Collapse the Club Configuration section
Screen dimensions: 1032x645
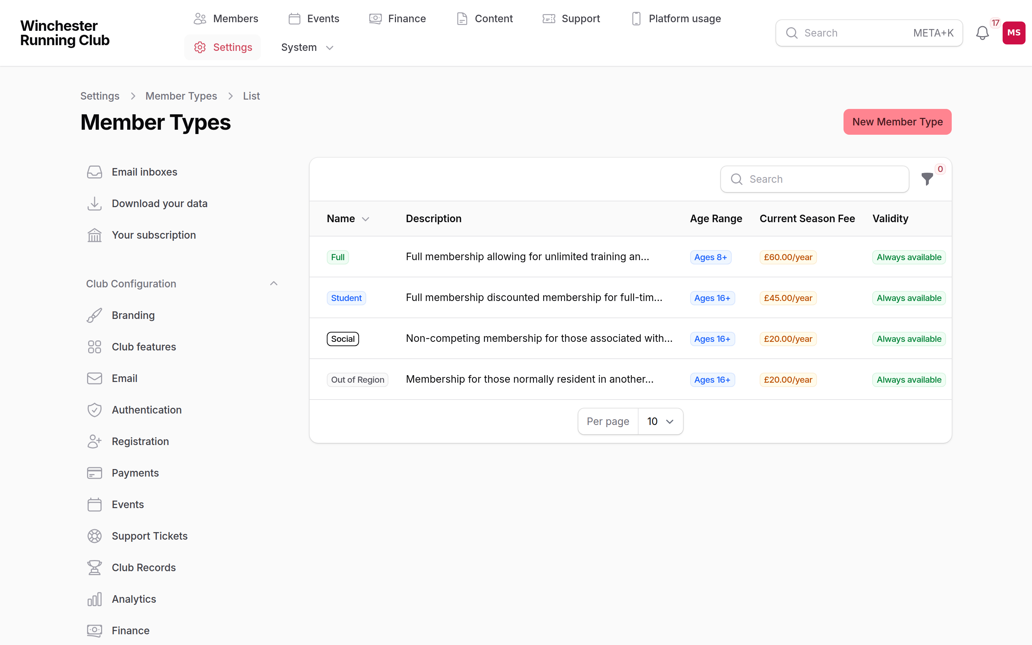coord(274,284)
